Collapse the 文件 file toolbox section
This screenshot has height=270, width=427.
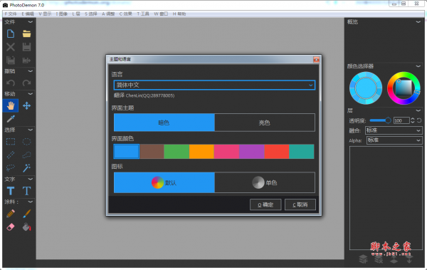tap(30, 22)
